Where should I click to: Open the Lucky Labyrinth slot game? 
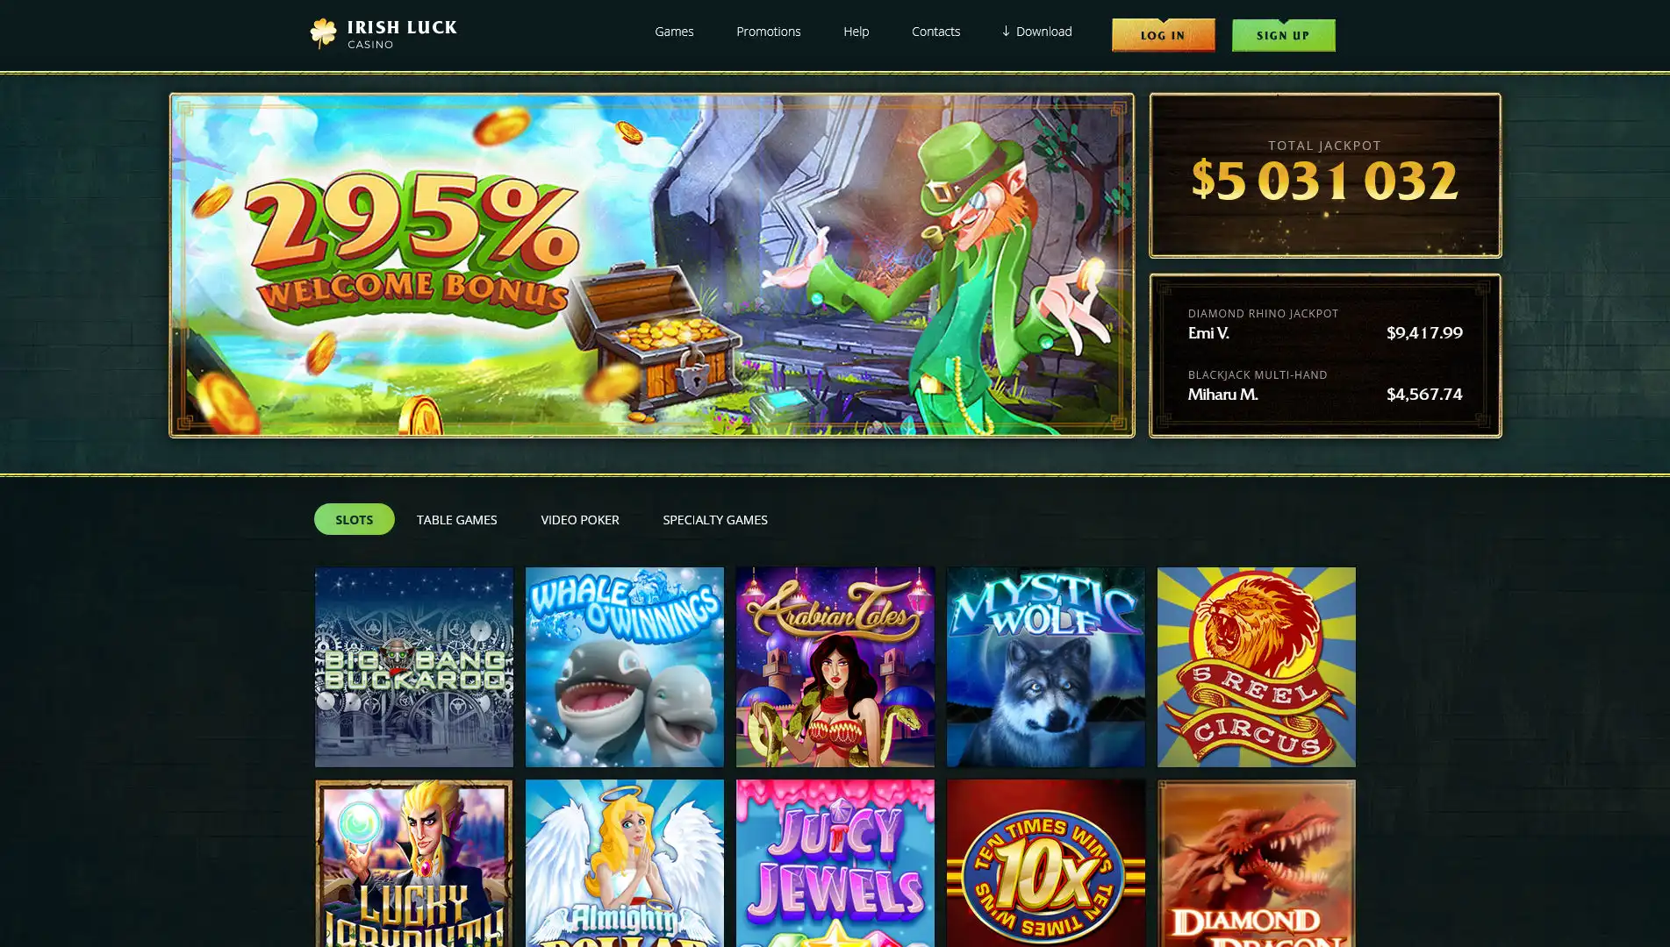tap(414, 864)
